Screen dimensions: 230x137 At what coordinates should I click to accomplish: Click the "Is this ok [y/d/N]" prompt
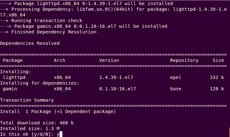(27, 134)
